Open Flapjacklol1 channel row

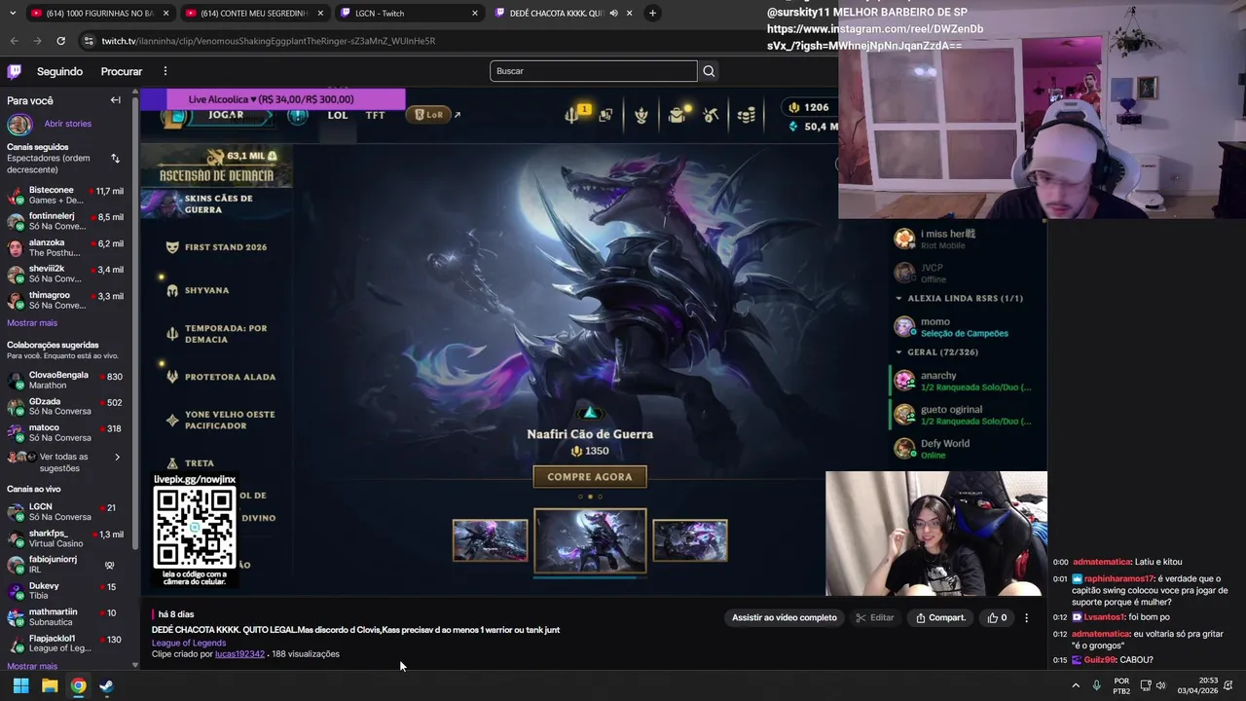coord(66,644)
